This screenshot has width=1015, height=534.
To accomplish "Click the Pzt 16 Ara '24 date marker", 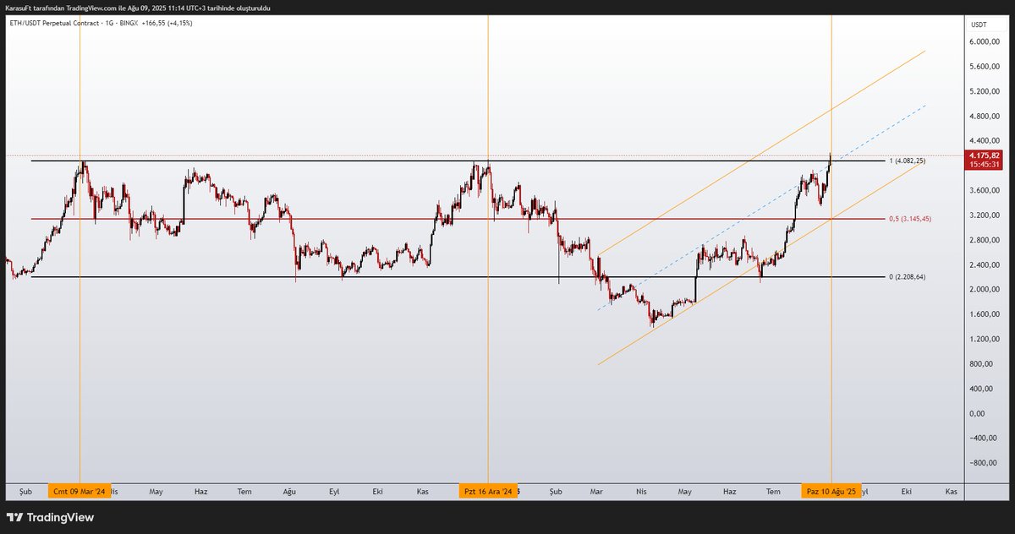I will (488, 491).
